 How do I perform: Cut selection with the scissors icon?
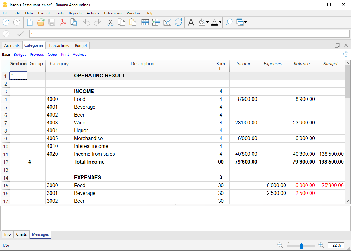click(110, 22)
